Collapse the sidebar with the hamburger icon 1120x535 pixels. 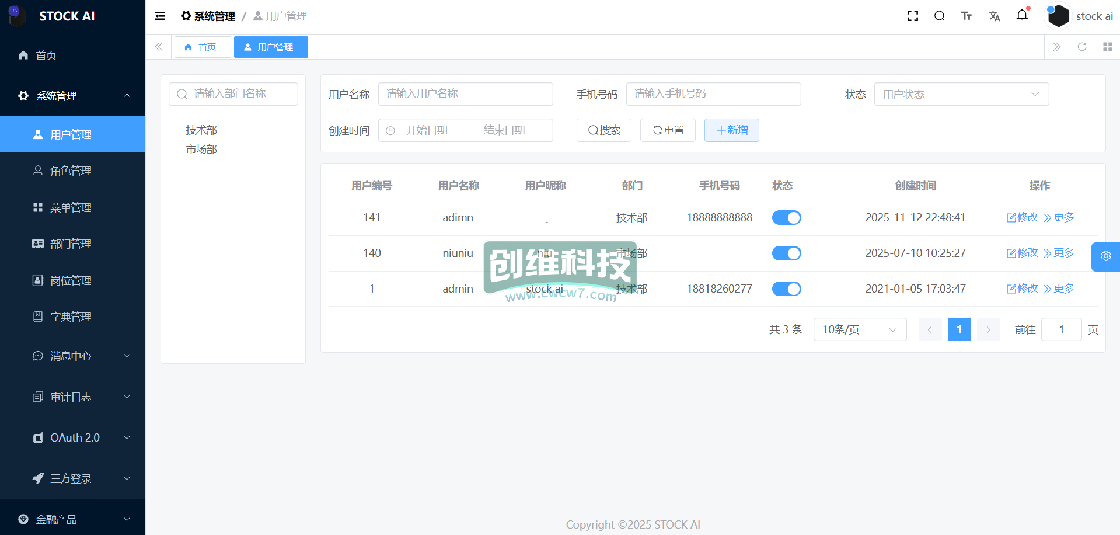[x=160, y=16]
